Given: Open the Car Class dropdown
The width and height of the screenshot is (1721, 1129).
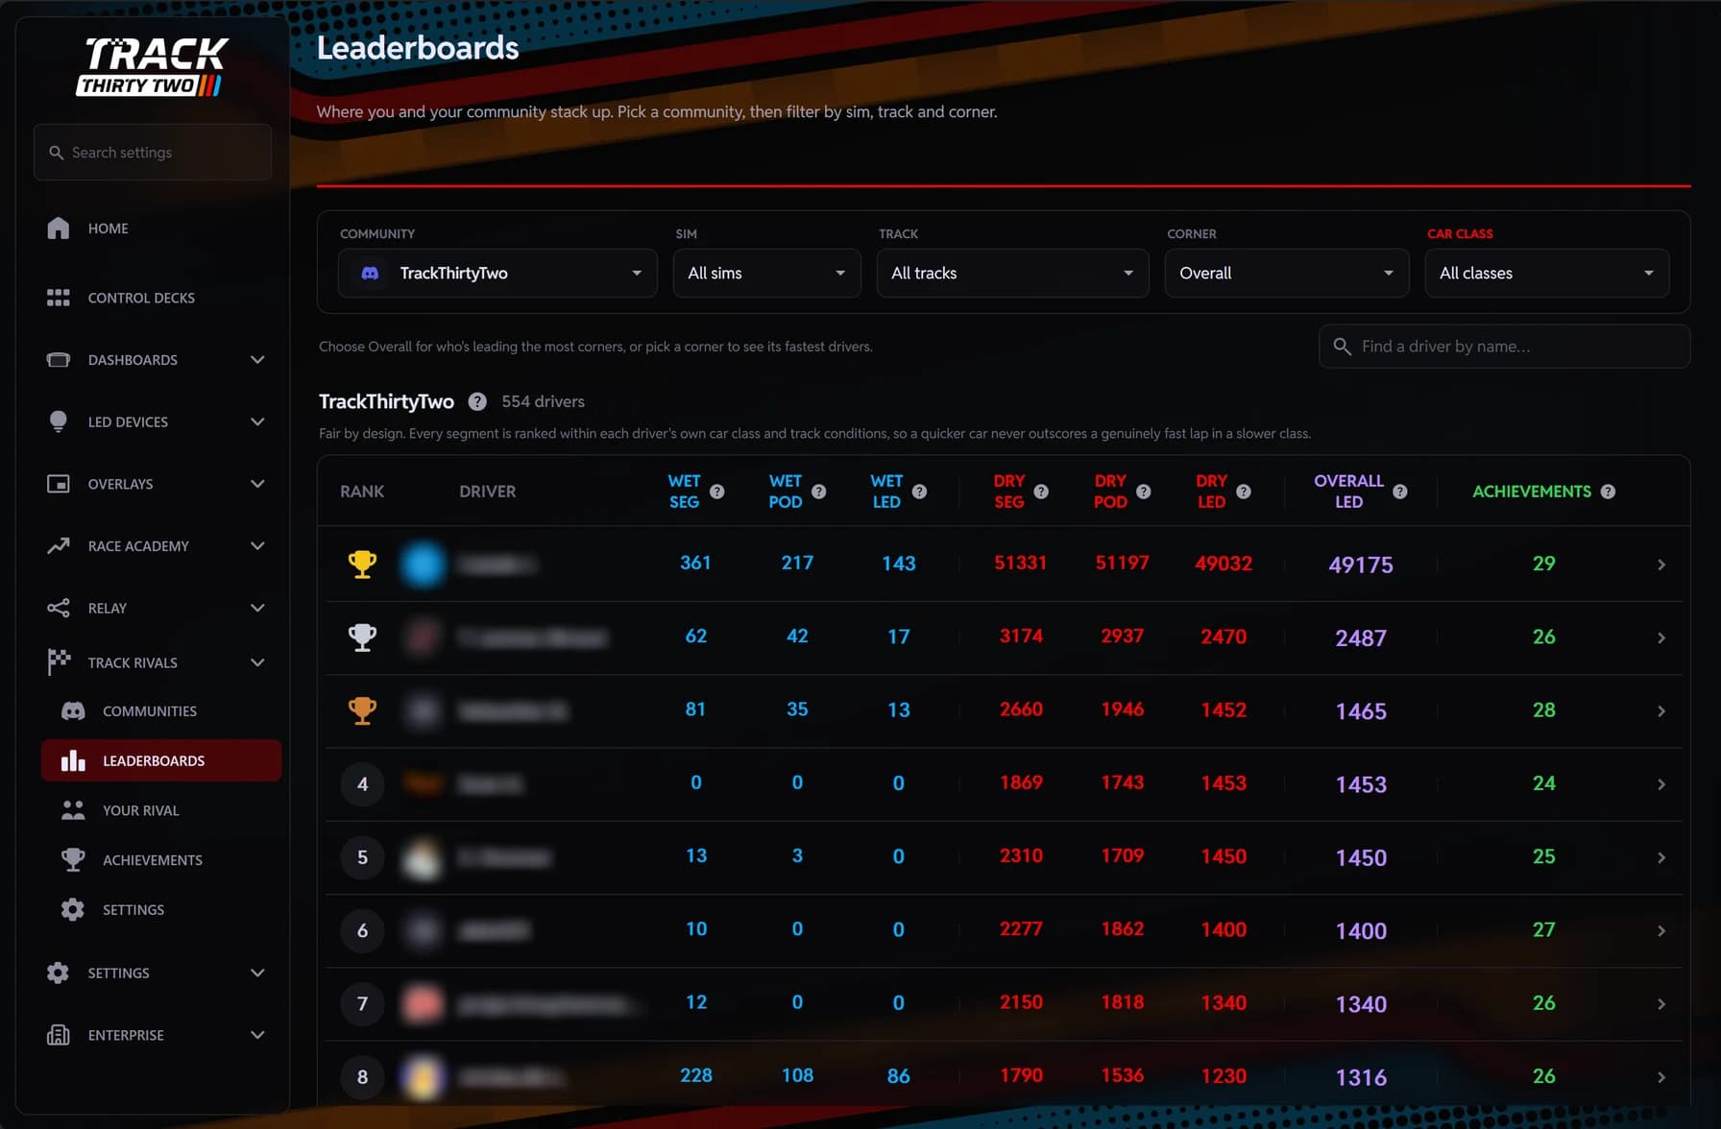Looking at the screenshot, I should click(1547, 274).
